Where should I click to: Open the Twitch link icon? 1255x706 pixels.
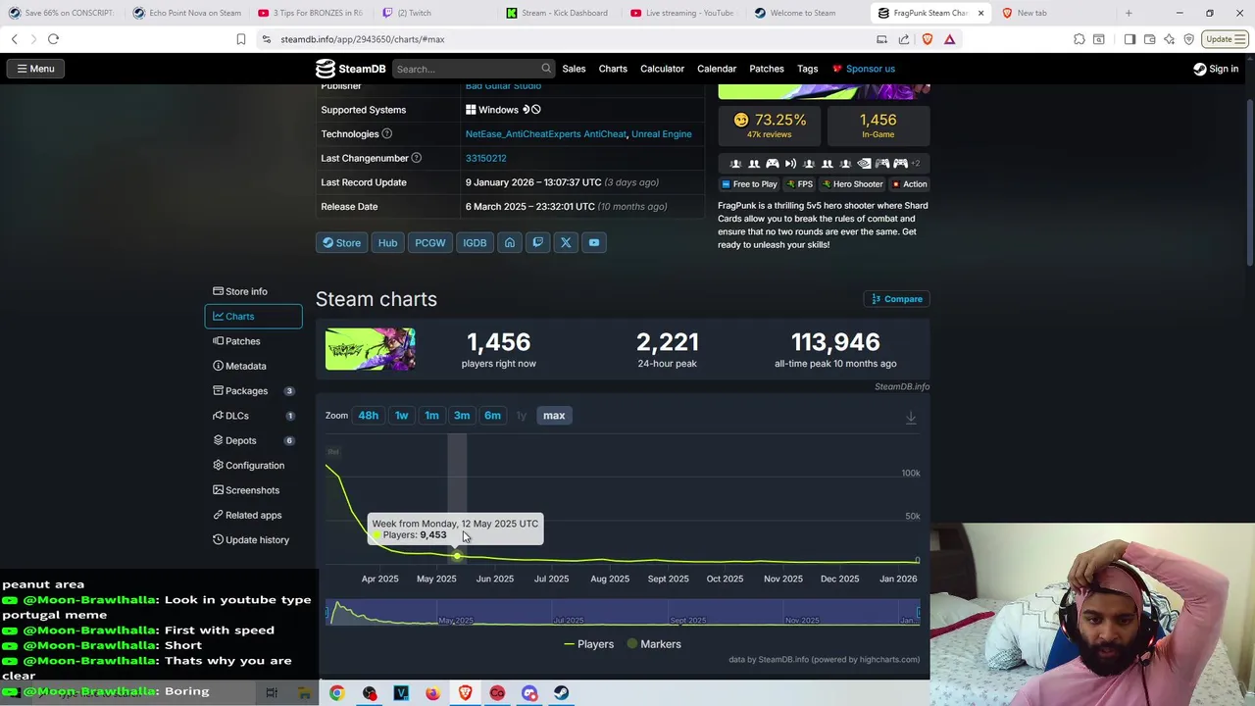537,243
